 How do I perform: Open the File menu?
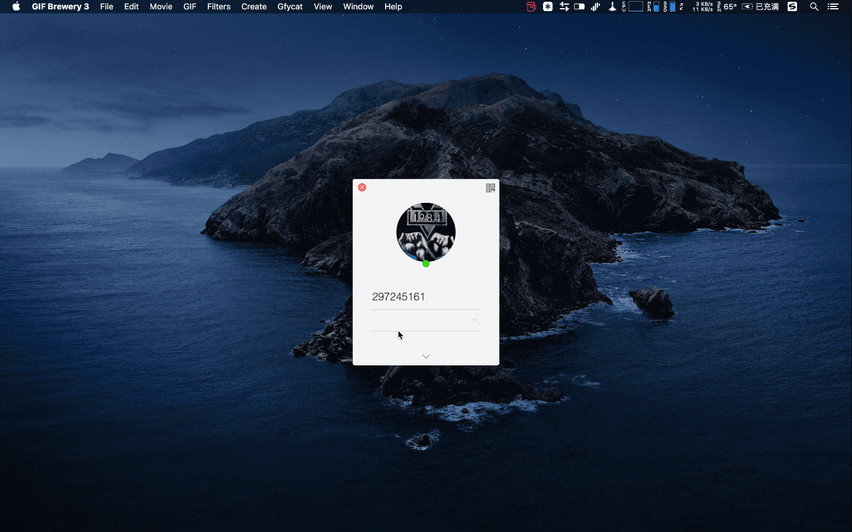coord(106,6)
